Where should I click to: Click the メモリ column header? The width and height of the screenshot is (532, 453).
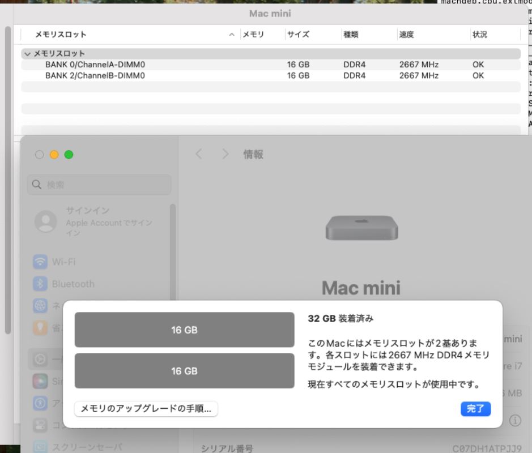click(x=253, y=34)
